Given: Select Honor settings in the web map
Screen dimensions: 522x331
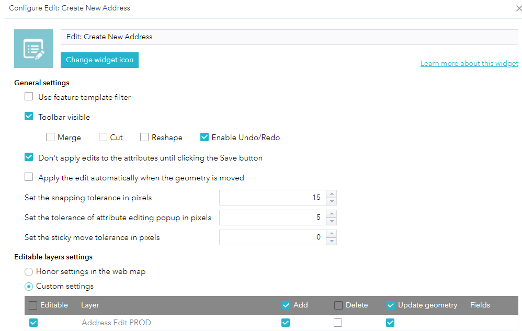Looking at the screenshot, I should (29, 272).
